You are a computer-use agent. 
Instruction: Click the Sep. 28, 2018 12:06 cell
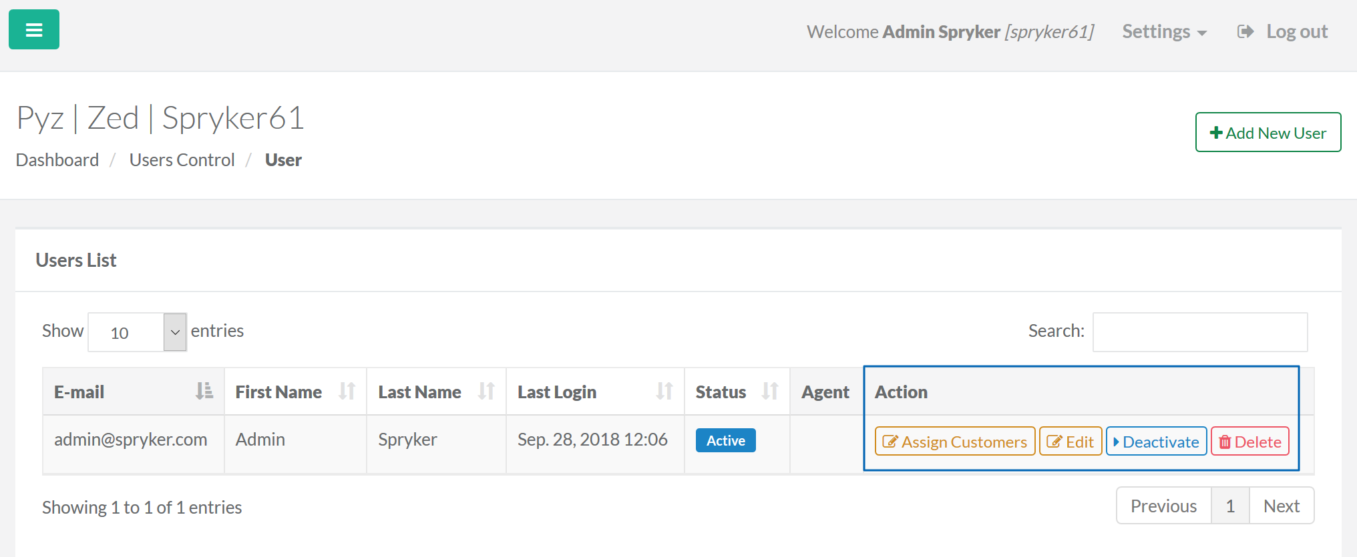tap(595, 444)
